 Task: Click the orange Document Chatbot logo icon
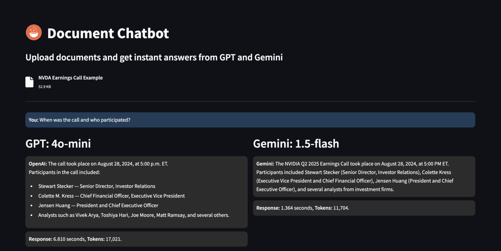[x=34, y=32]
